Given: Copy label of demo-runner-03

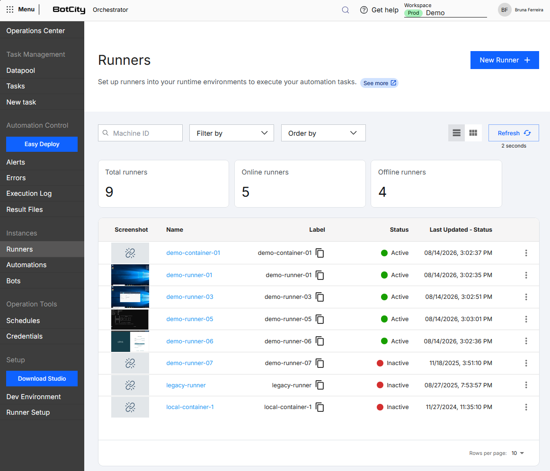Looking at the screenshot, I should pyautogui.click(x=319, y=297).
